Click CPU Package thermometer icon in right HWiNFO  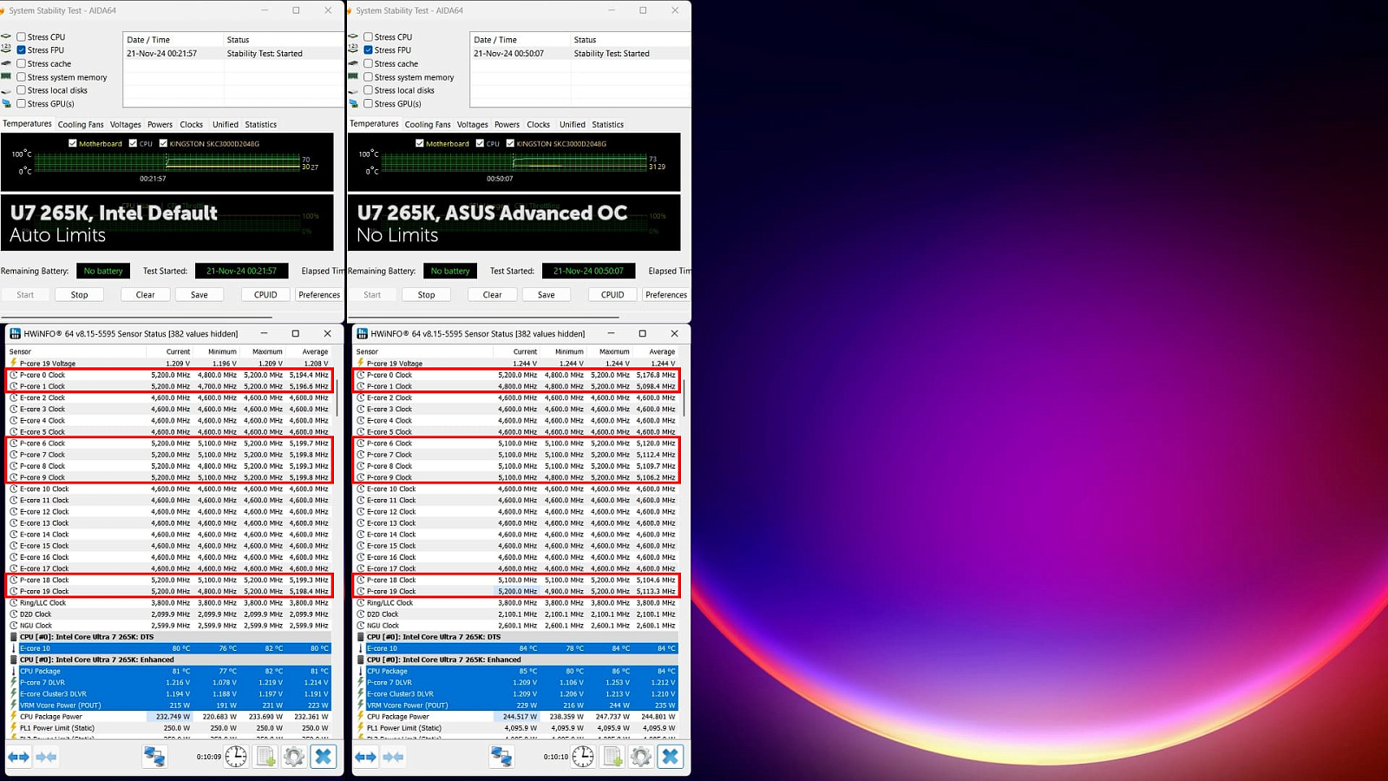point(360,671)
